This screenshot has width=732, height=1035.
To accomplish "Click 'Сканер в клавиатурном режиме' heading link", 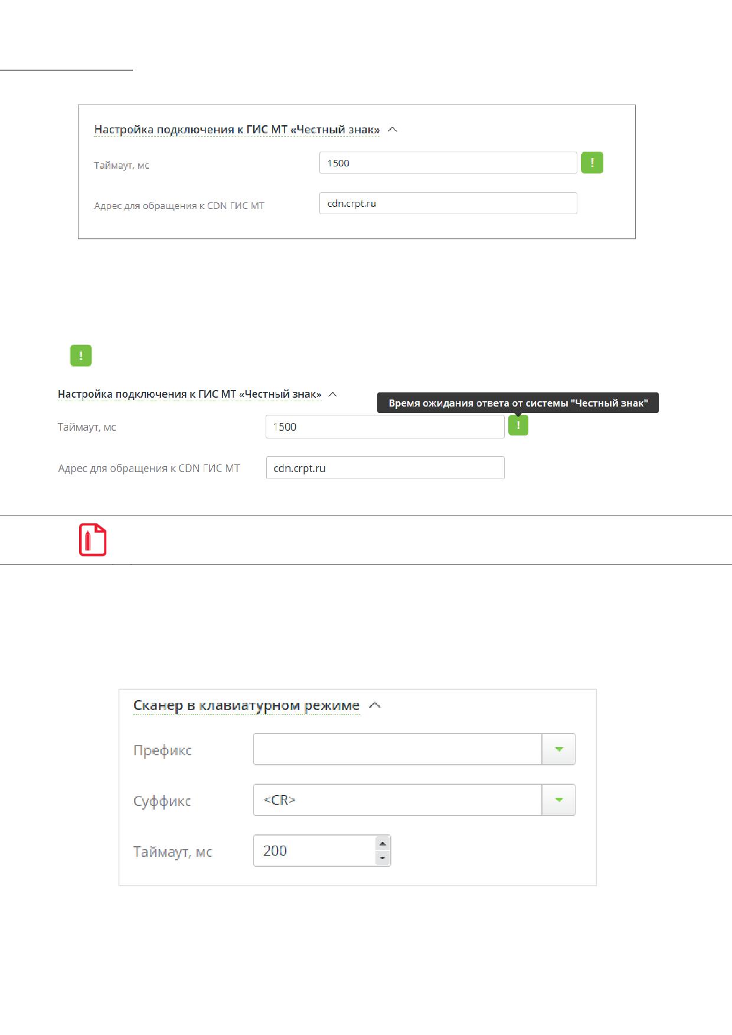I will (x=246, y=705).
